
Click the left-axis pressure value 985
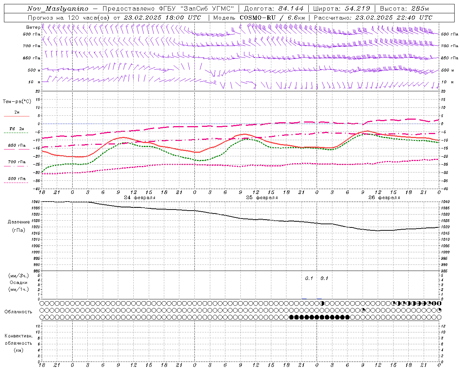37,271
